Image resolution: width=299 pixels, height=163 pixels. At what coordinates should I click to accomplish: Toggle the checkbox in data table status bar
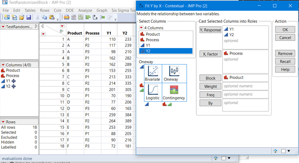pos(224,158)
